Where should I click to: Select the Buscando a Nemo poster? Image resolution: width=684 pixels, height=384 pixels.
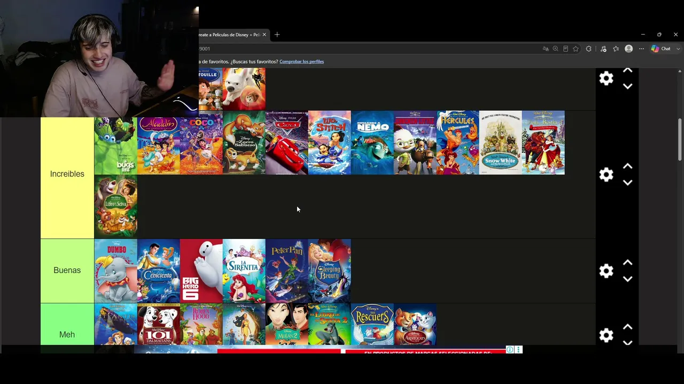(x=372, y=142)
